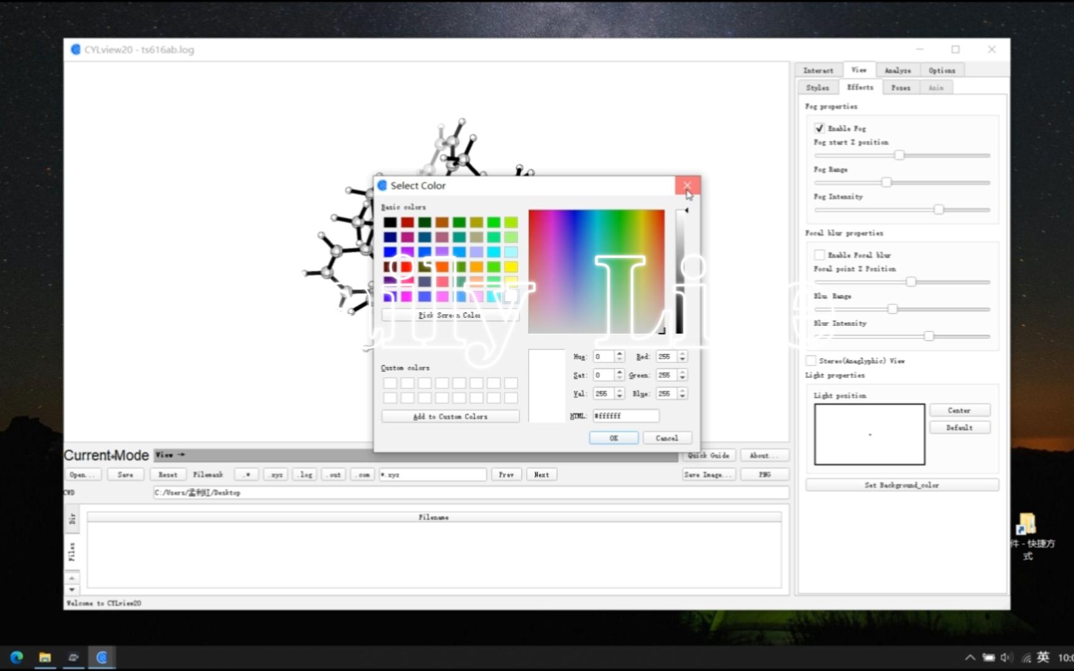Click inside the Light position box
Viewport: 1074px width, 671px height.
[x=870, y=434]
